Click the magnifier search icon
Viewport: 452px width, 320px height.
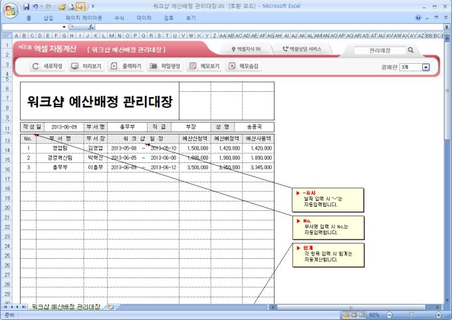[x=411, y=50]
